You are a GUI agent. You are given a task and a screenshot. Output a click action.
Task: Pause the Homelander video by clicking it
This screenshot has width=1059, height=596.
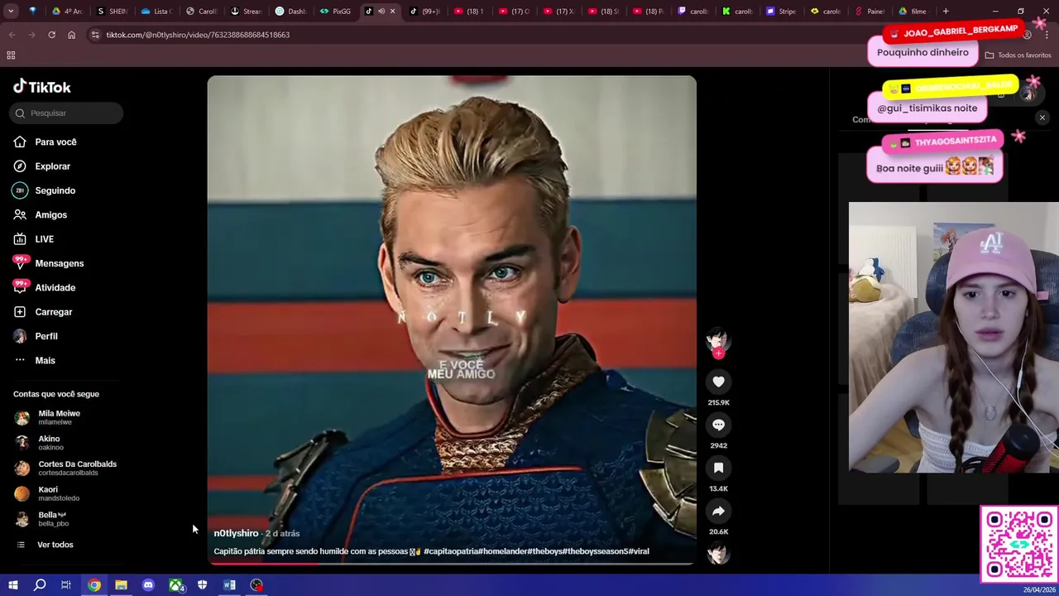[x=452, y=320]
